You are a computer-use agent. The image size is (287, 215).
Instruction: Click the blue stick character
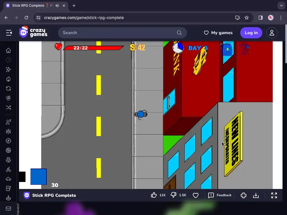(141, 114)
